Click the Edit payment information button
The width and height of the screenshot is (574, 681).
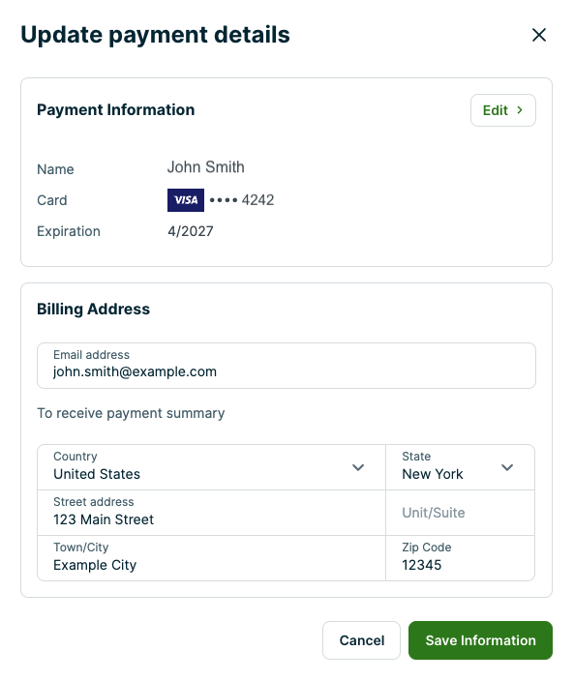(x=503, y=110)
